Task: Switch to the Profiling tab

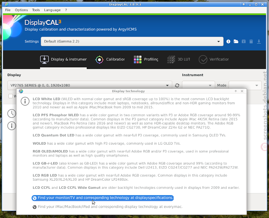Action: [x=146, y=60]
